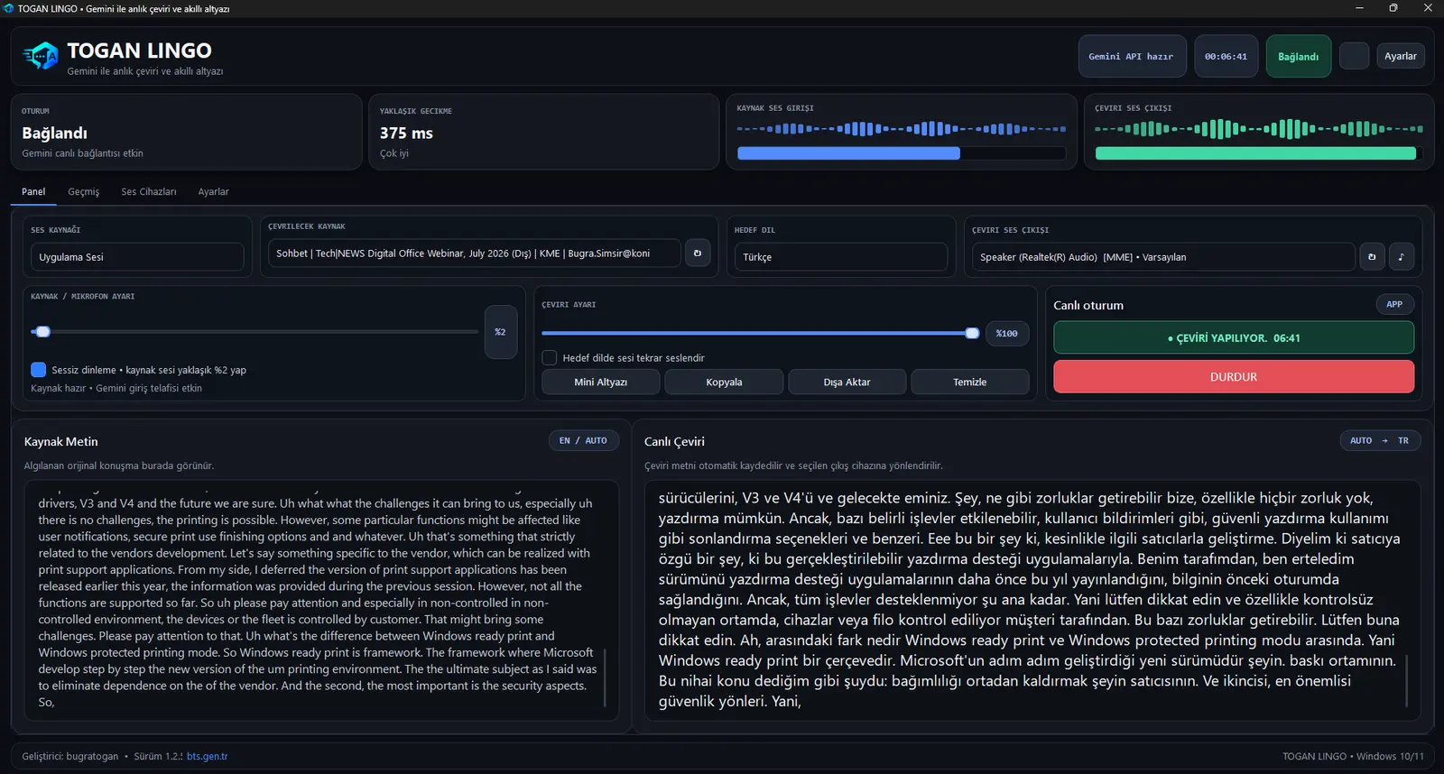This screenshot has height=774, width=1444.
Task: Switch to the Geçmiş tab
Action: click(x=83, y=191)
